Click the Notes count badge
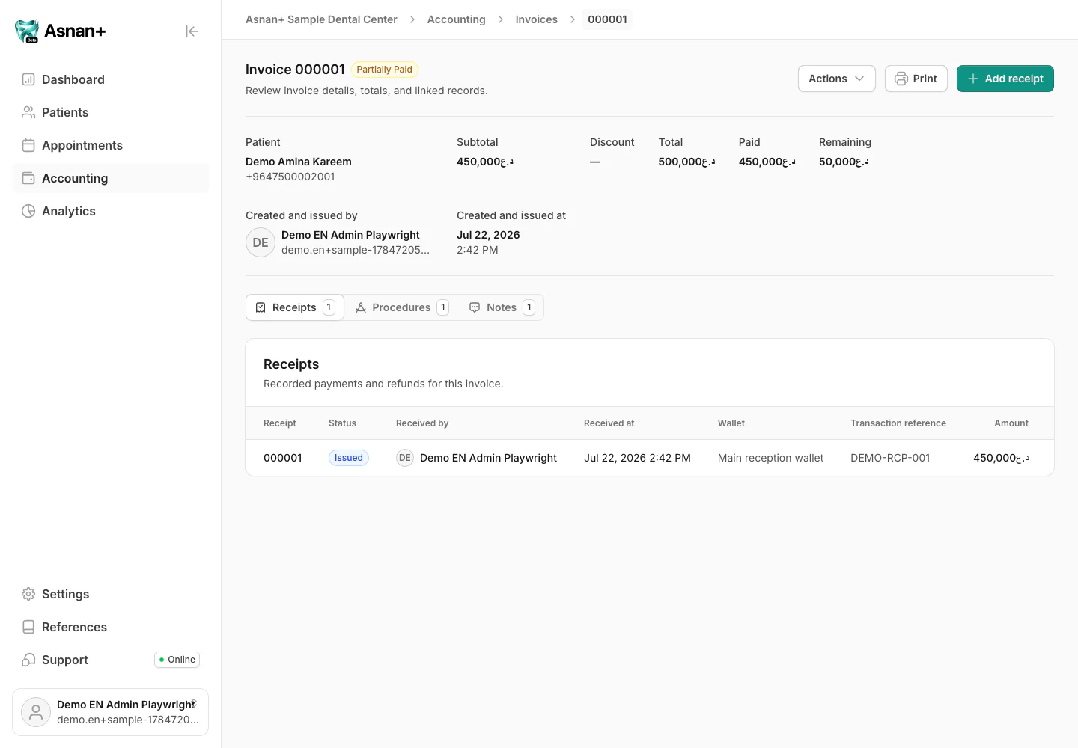The height and width of the screenshot is (748, 1078). tap(529, 307)
